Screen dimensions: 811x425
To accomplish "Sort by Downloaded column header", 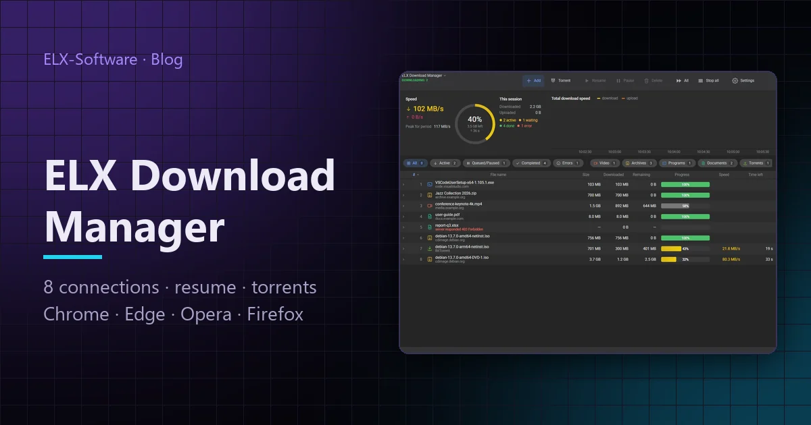I will (x=614, y=175).
